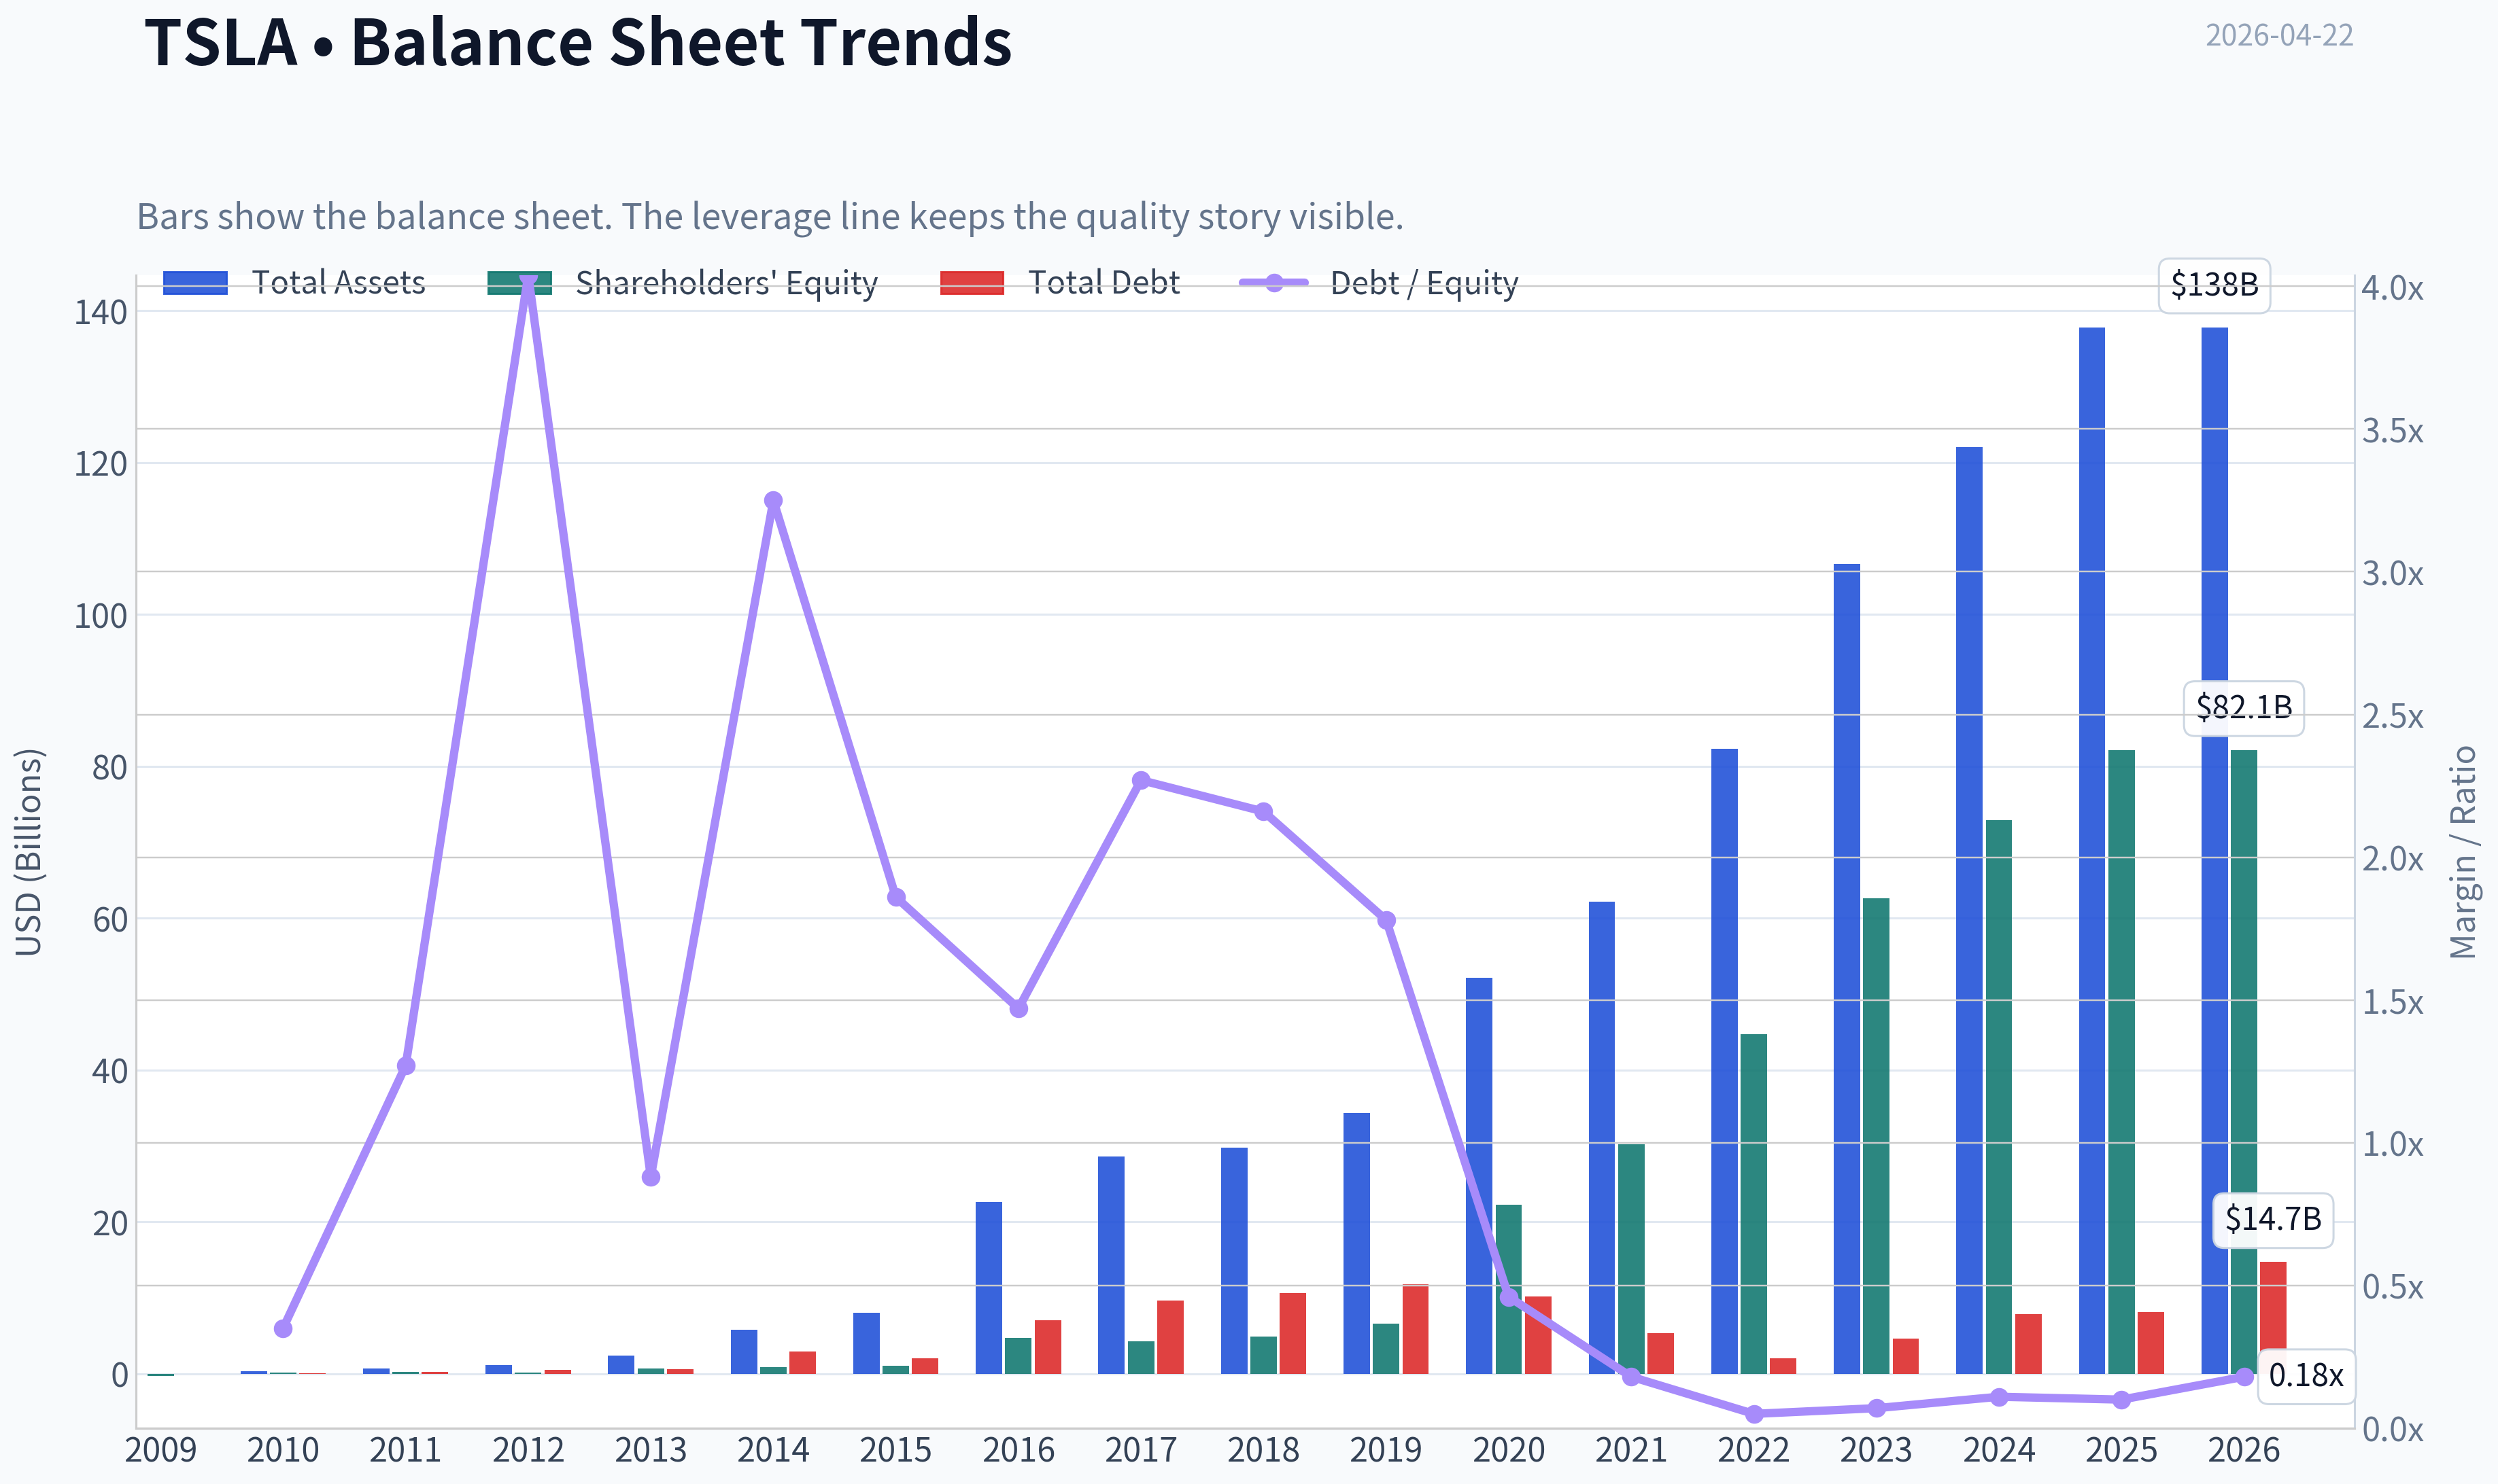Click the 2019 Total Debt red bar
This screenshot has height=1484, width=2498.
click(x=1416, y=1329)
